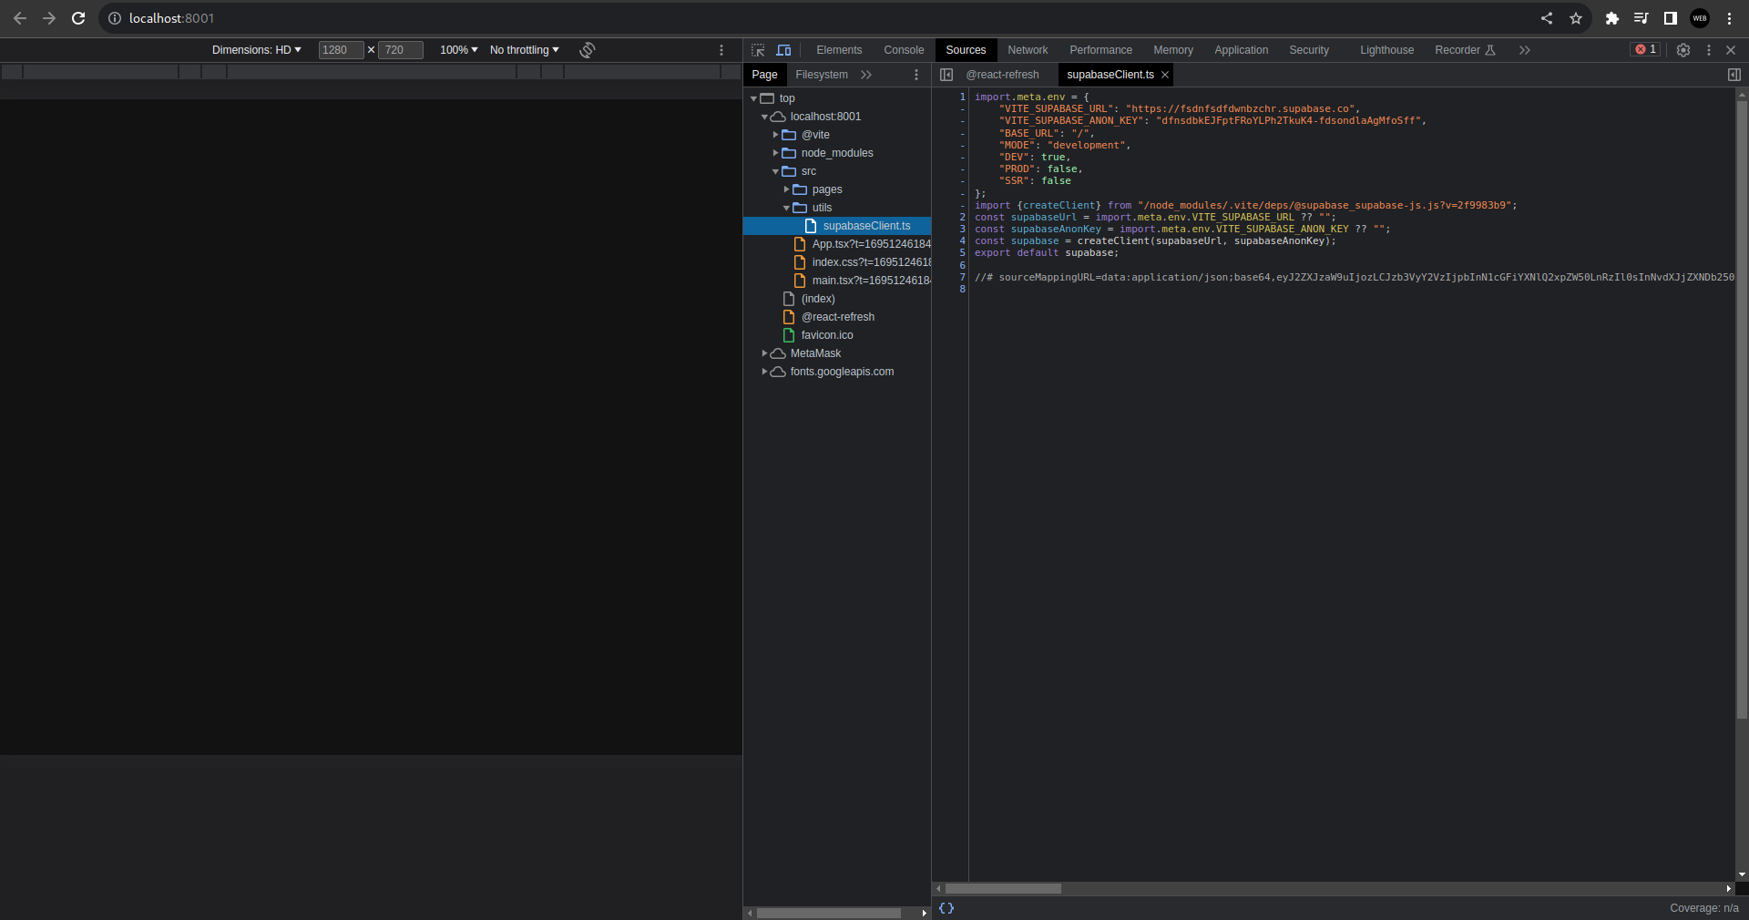The width and height of the screenshot is (1749, 920).
Task: Open DevTools settings gear
Action: (1683, 50)
